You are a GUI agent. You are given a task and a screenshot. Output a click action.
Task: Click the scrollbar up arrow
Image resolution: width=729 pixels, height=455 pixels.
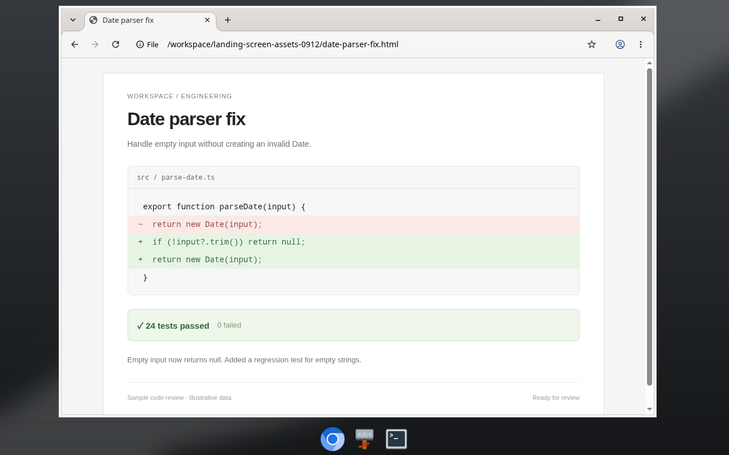pyautogui.click(x=649, y=63)
